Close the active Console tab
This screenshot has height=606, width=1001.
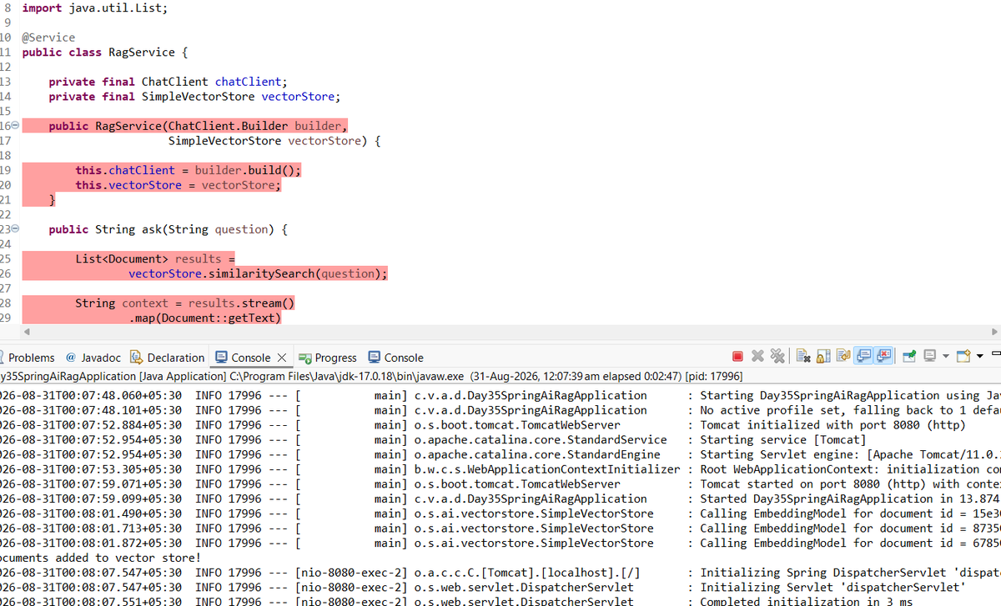pos(282,358)
